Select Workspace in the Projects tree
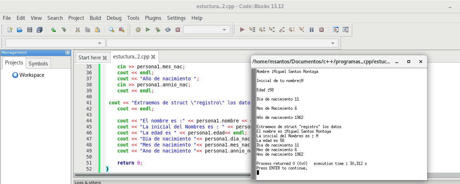 (x=31, y=75)
